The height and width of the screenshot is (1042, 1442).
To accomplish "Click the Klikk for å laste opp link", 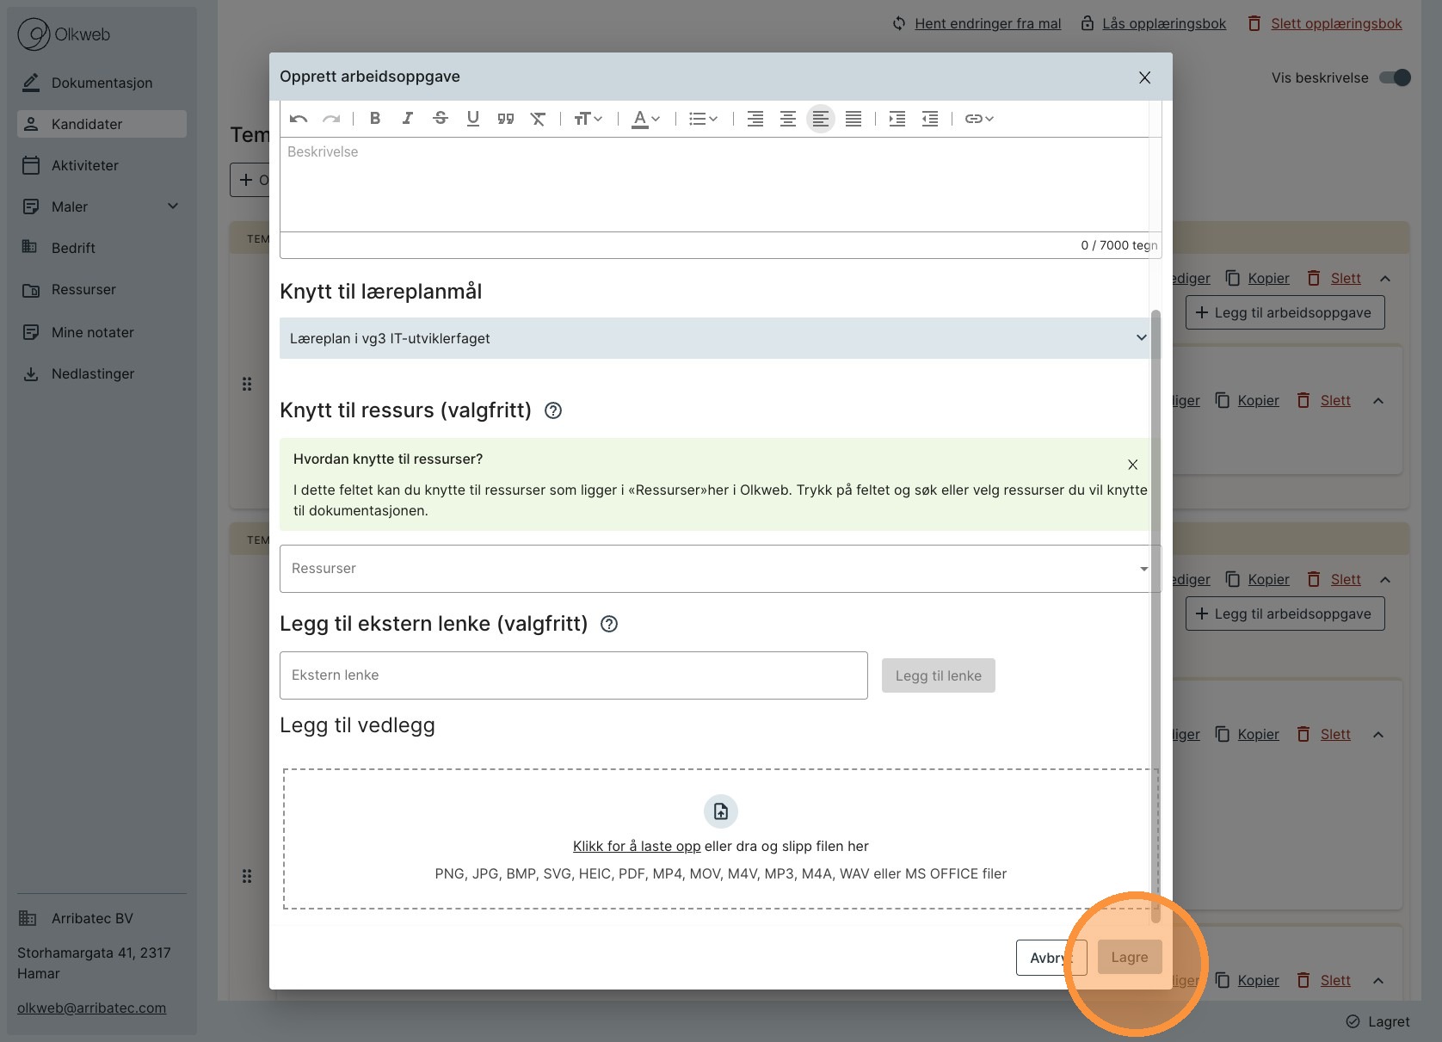I will tap(637, 846).
